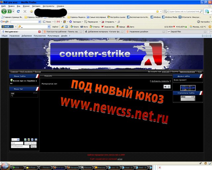Image resolution: width=212 pixels, height=170 pixels.
Task: Switch to the Управление дизайном tab
Action: 145,32
